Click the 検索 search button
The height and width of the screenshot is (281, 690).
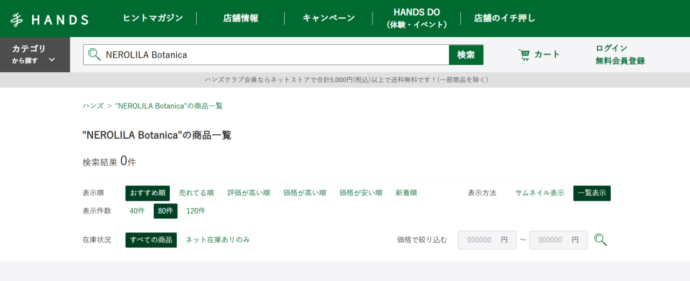click(x=466, y=54)
